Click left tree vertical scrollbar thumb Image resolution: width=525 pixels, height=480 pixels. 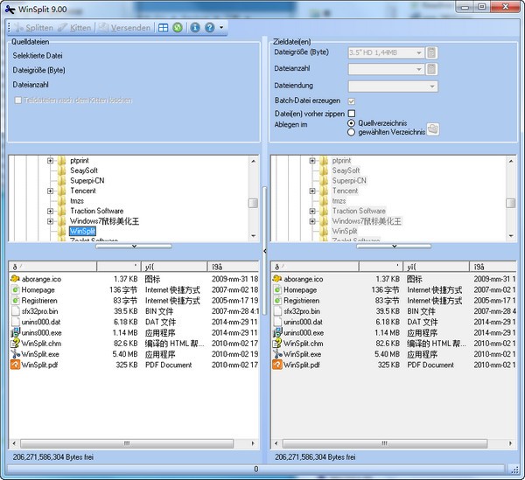(253, 203)
